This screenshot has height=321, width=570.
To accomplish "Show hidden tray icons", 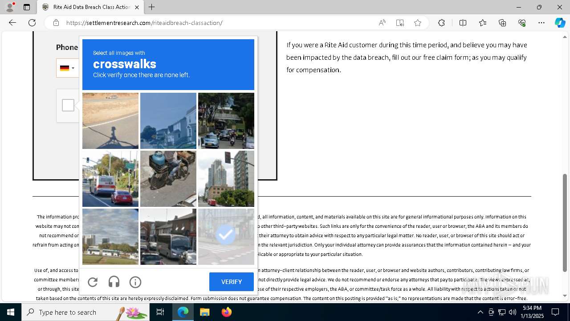I will [x=480, y=312].
